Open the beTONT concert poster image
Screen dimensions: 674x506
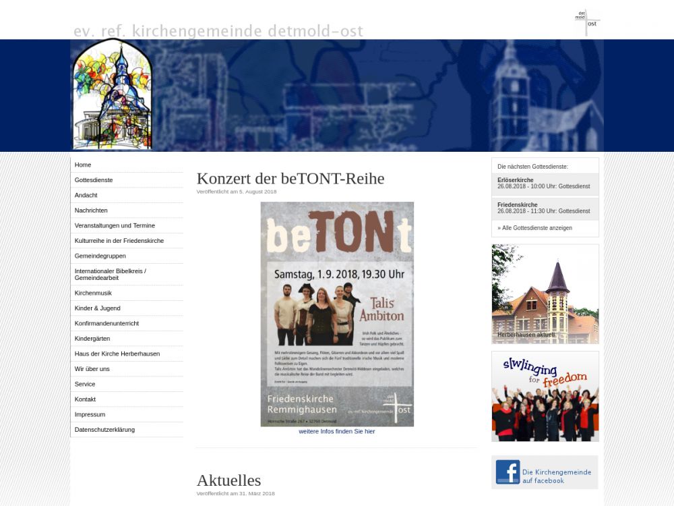coord(337,314)
